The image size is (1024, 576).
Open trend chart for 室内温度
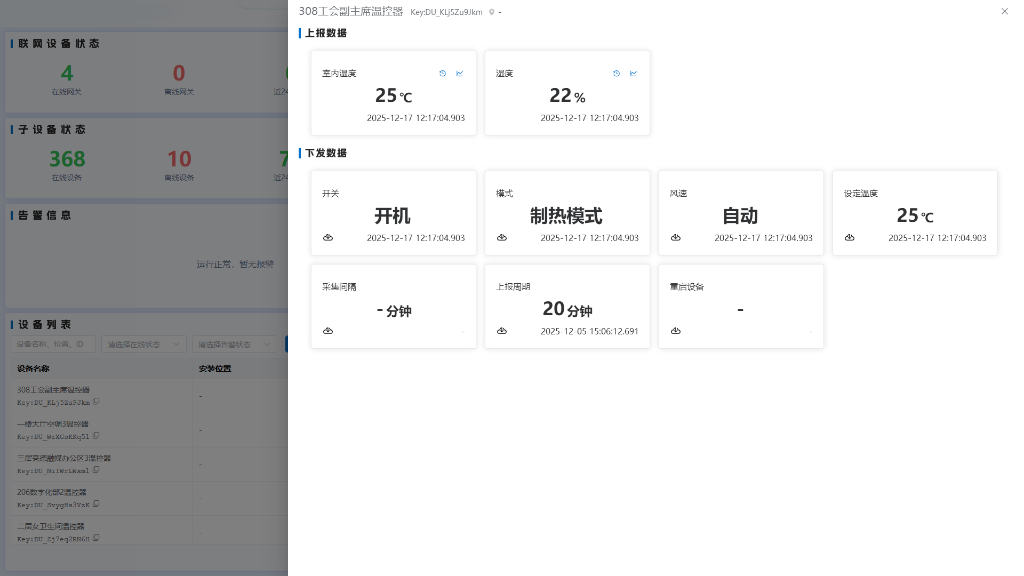pyautogui.click(x=460, y=74)
